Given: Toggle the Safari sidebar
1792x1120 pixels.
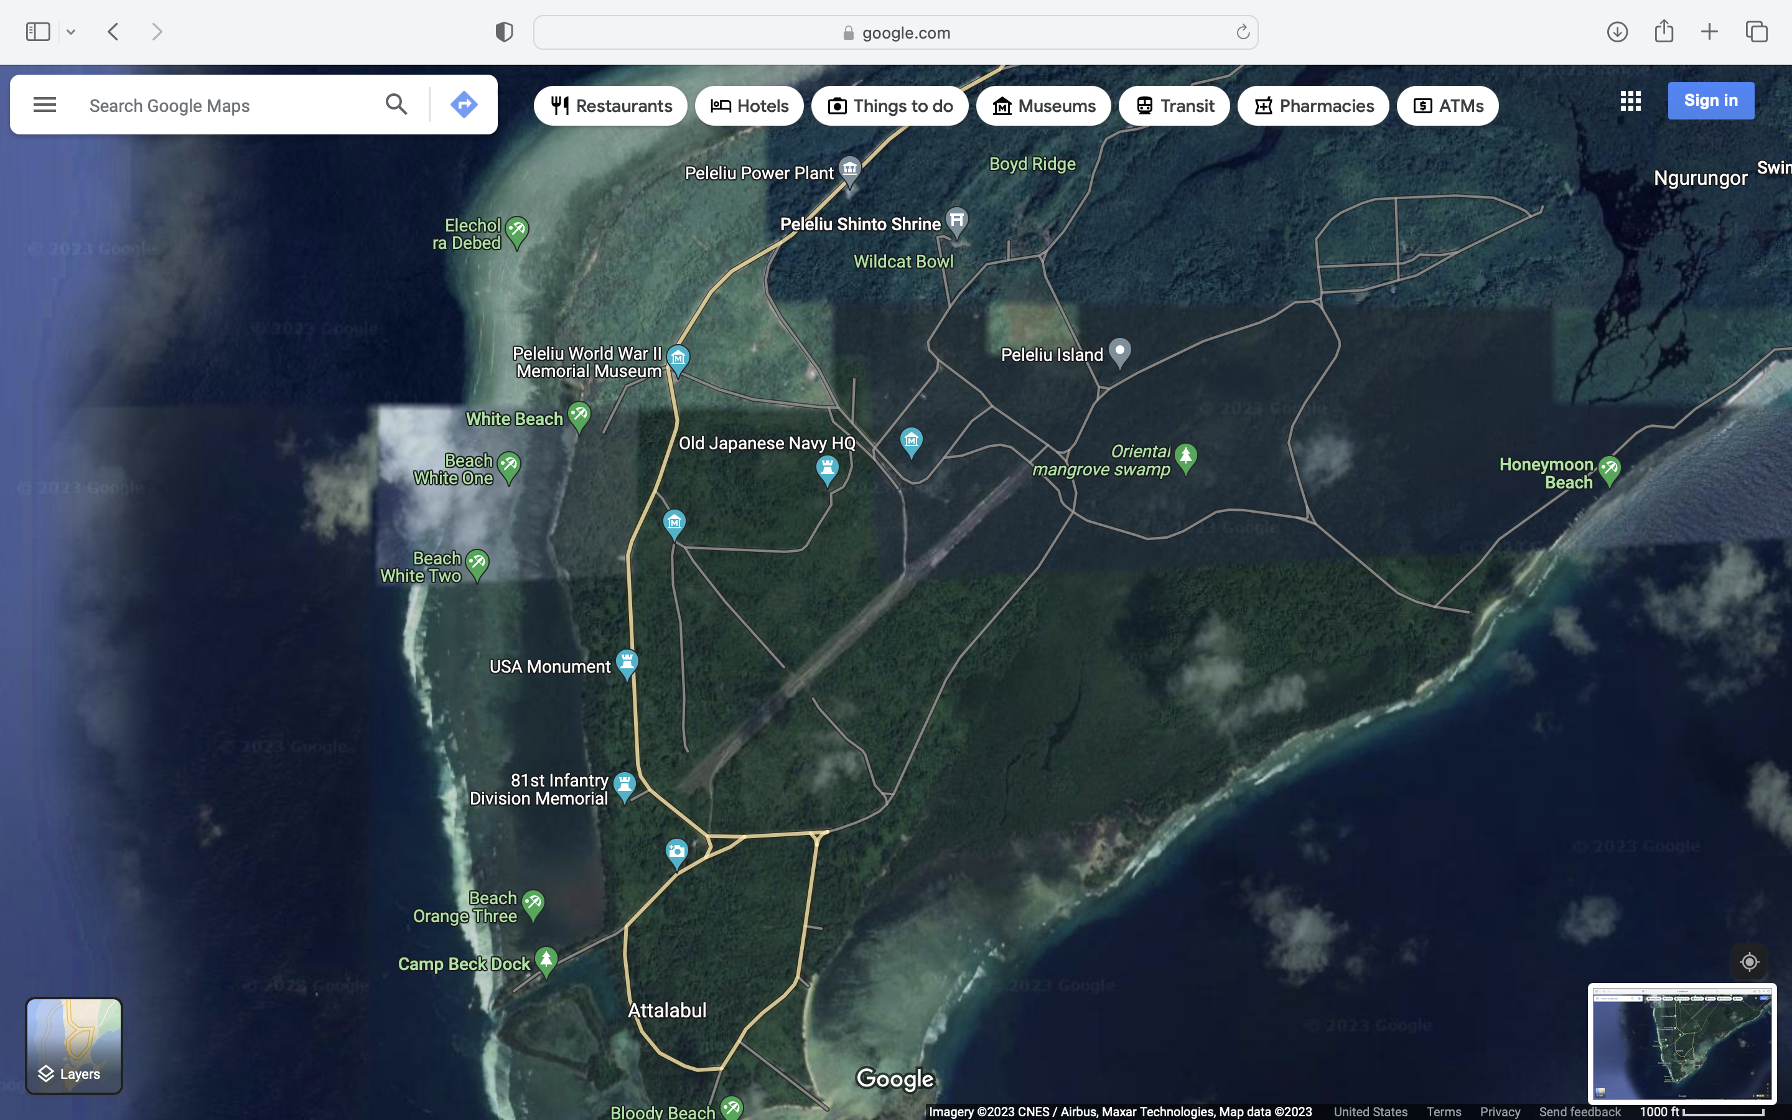Looking at the screenshot, I should (37, 32).
